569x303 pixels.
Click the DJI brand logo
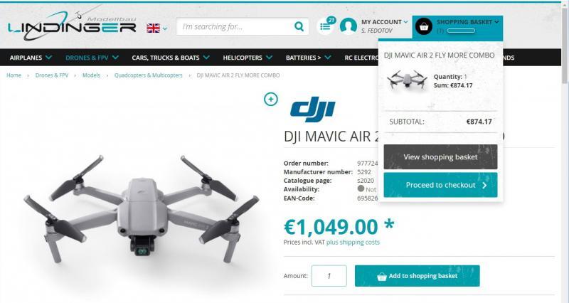click(x=312, y=107)
